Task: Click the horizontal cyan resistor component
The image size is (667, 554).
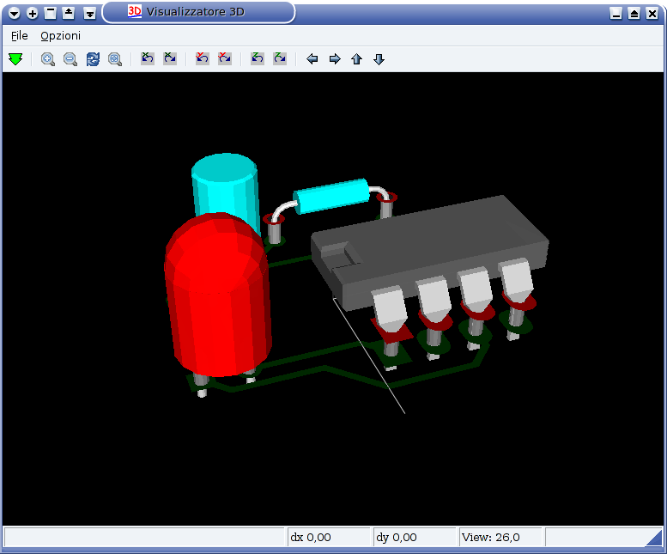Action: (331, 196)
